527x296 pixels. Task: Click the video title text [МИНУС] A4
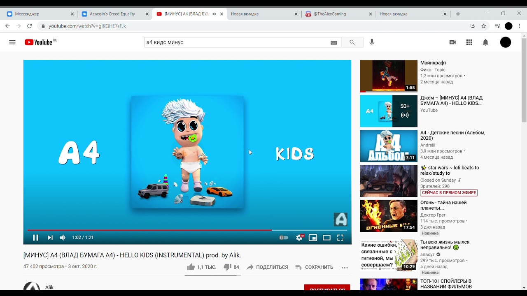pyautogui.click(x=132, y=255)
